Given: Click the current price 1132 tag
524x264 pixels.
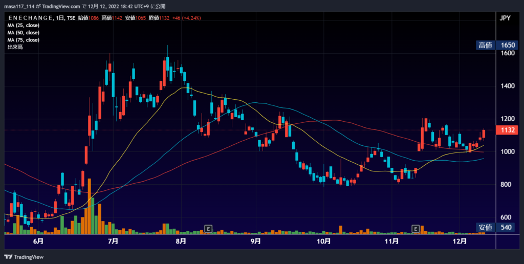Looking at the screenshot, I should 507,130.
